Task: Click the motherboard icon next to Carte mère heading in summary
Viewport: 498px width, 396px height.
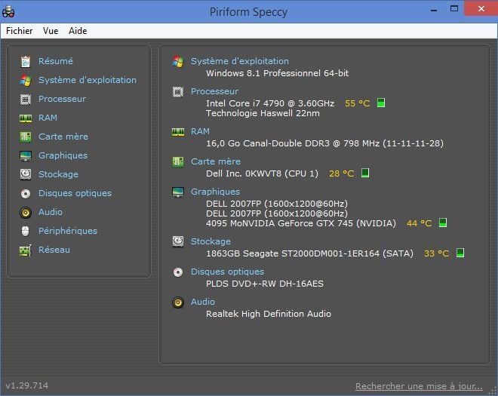Action: (x=178, y=162)
